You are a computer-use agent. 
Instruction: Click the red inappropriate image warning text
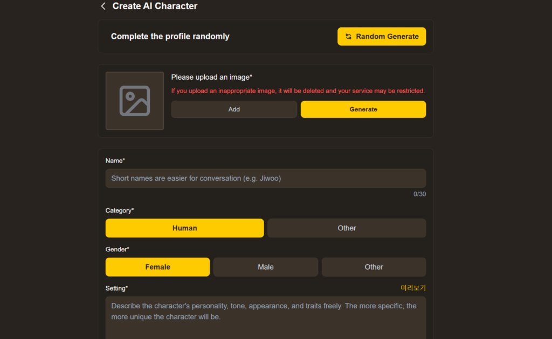(298, 90)
